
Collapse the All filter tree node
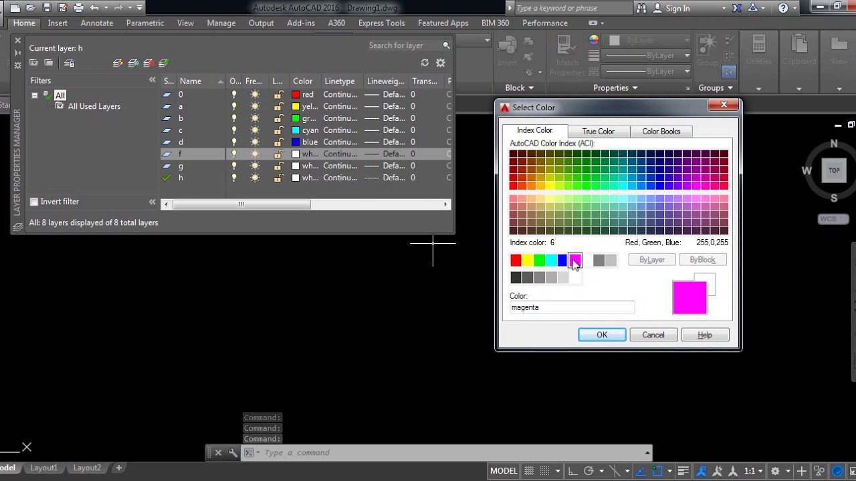tap(35, 96)
